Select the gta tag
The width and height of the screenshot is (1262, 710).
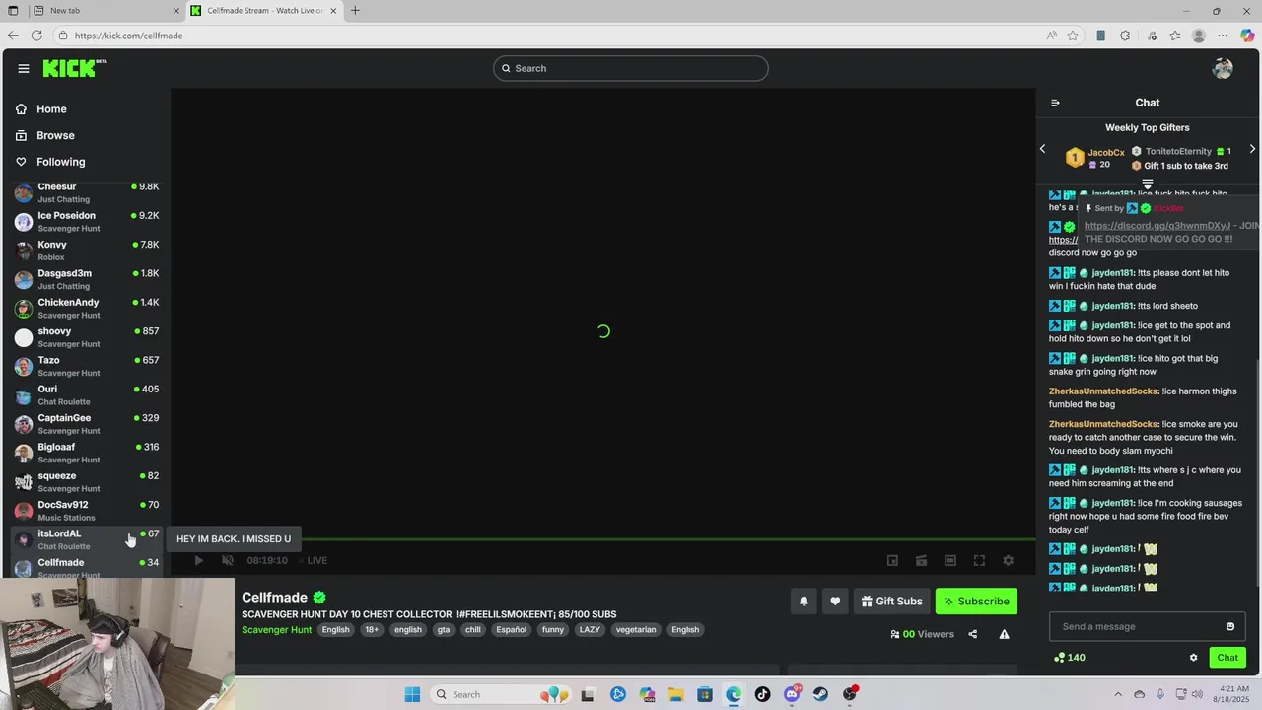[444, 630]
